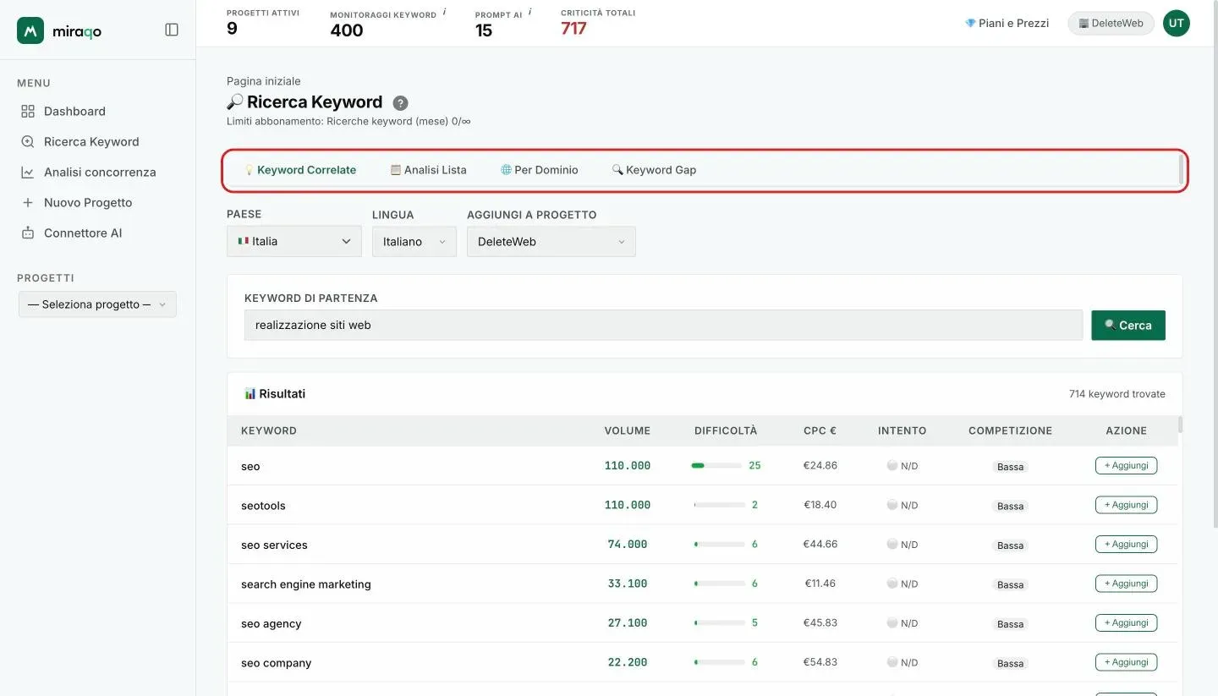Image resolution: width=1218 pixels, height=696 pixels.
Task: Click info icon next to Prompt AI
Action: (x=530, y=12)
